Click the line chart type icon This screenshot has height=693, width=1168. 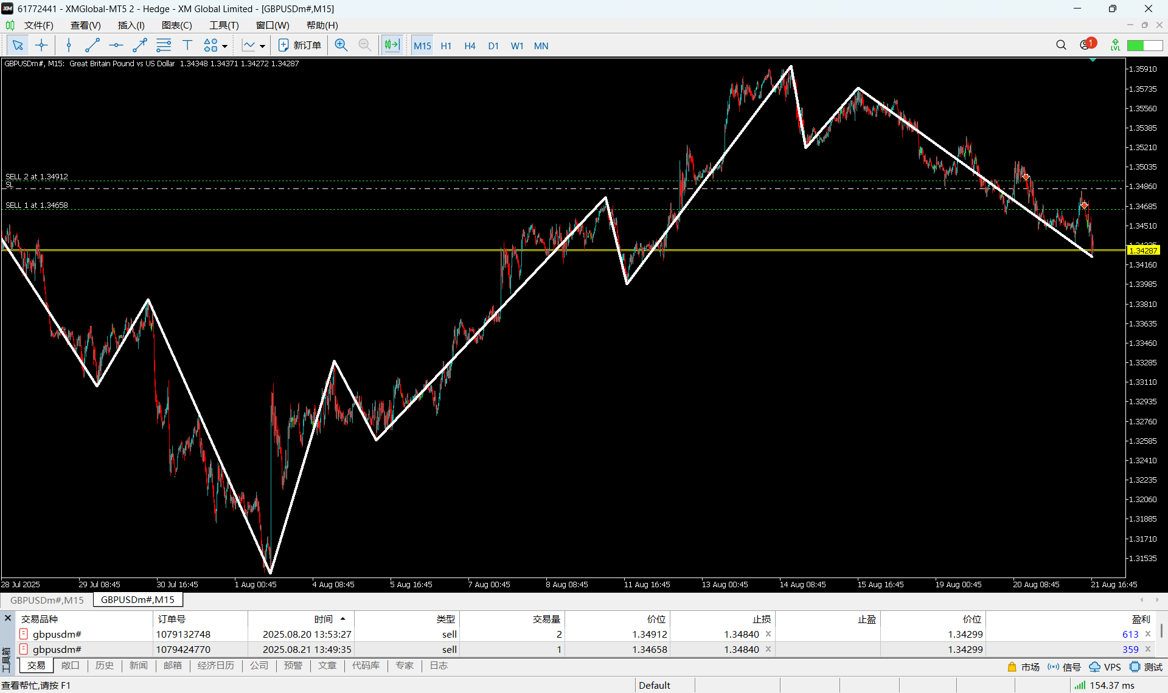click(x=249, y=46)
